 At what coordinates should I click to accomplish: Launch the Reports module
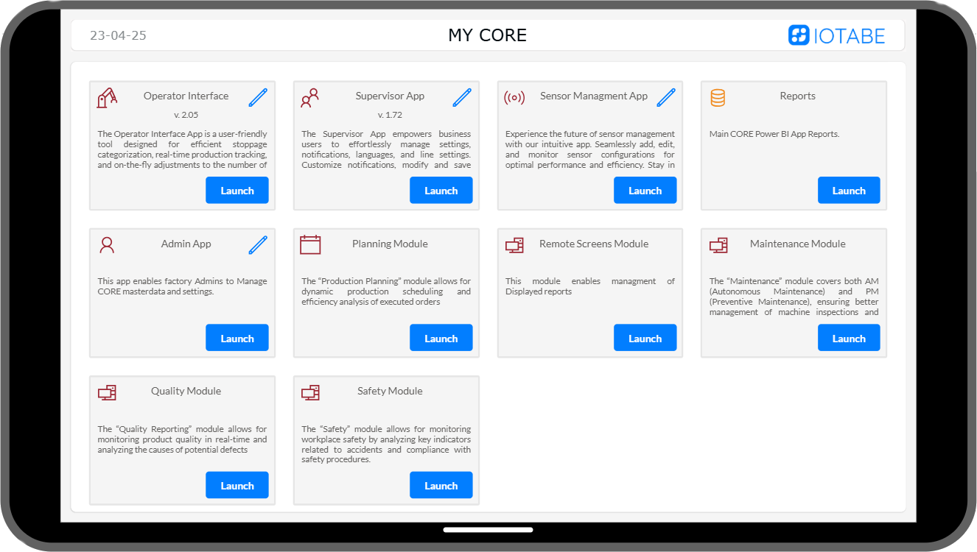coord(849,191)
